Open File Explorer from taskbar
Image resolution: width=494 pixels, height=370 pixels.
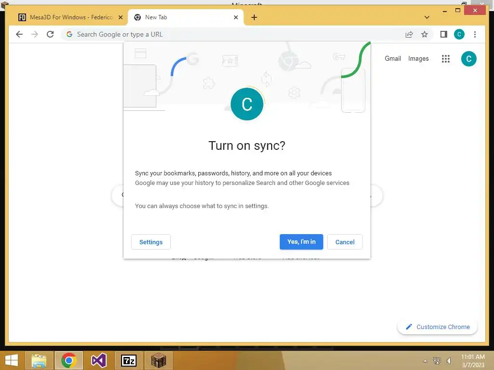click(39, 360)
